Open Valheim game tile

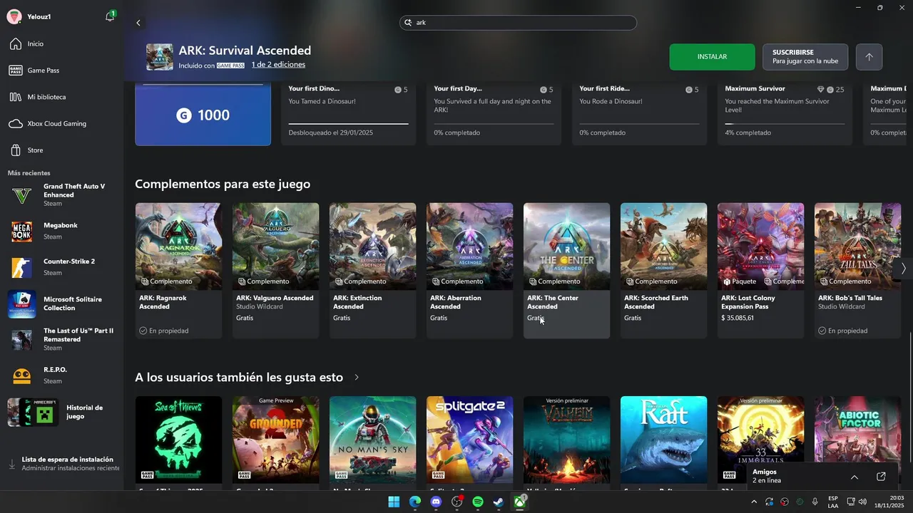566,442
